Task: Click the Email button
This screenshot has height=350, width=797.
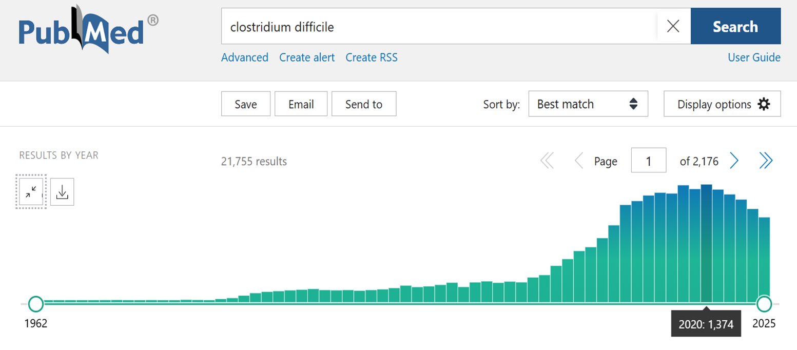Action: pyautogui.click(x=301, y=104)
